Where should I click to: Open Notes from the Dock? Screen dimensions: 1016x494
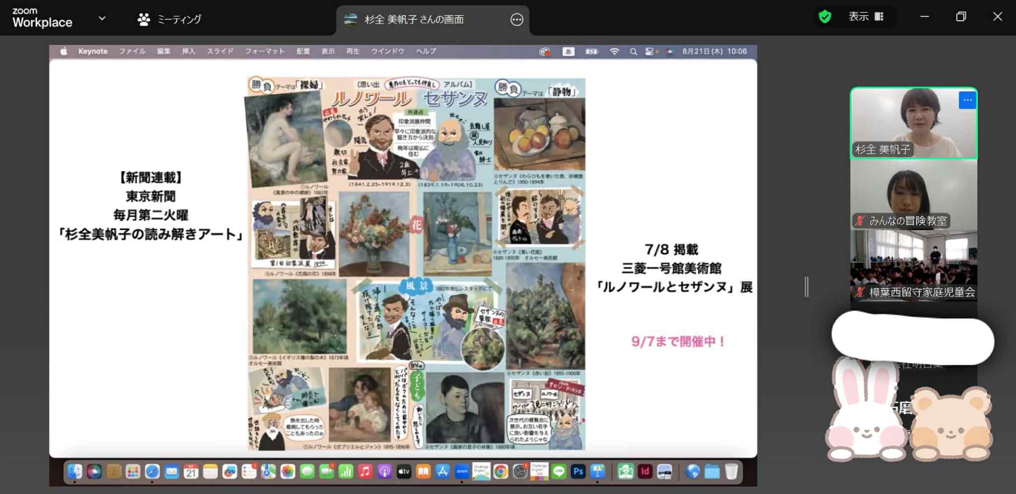pyautogui.click(x=210, y=471)
